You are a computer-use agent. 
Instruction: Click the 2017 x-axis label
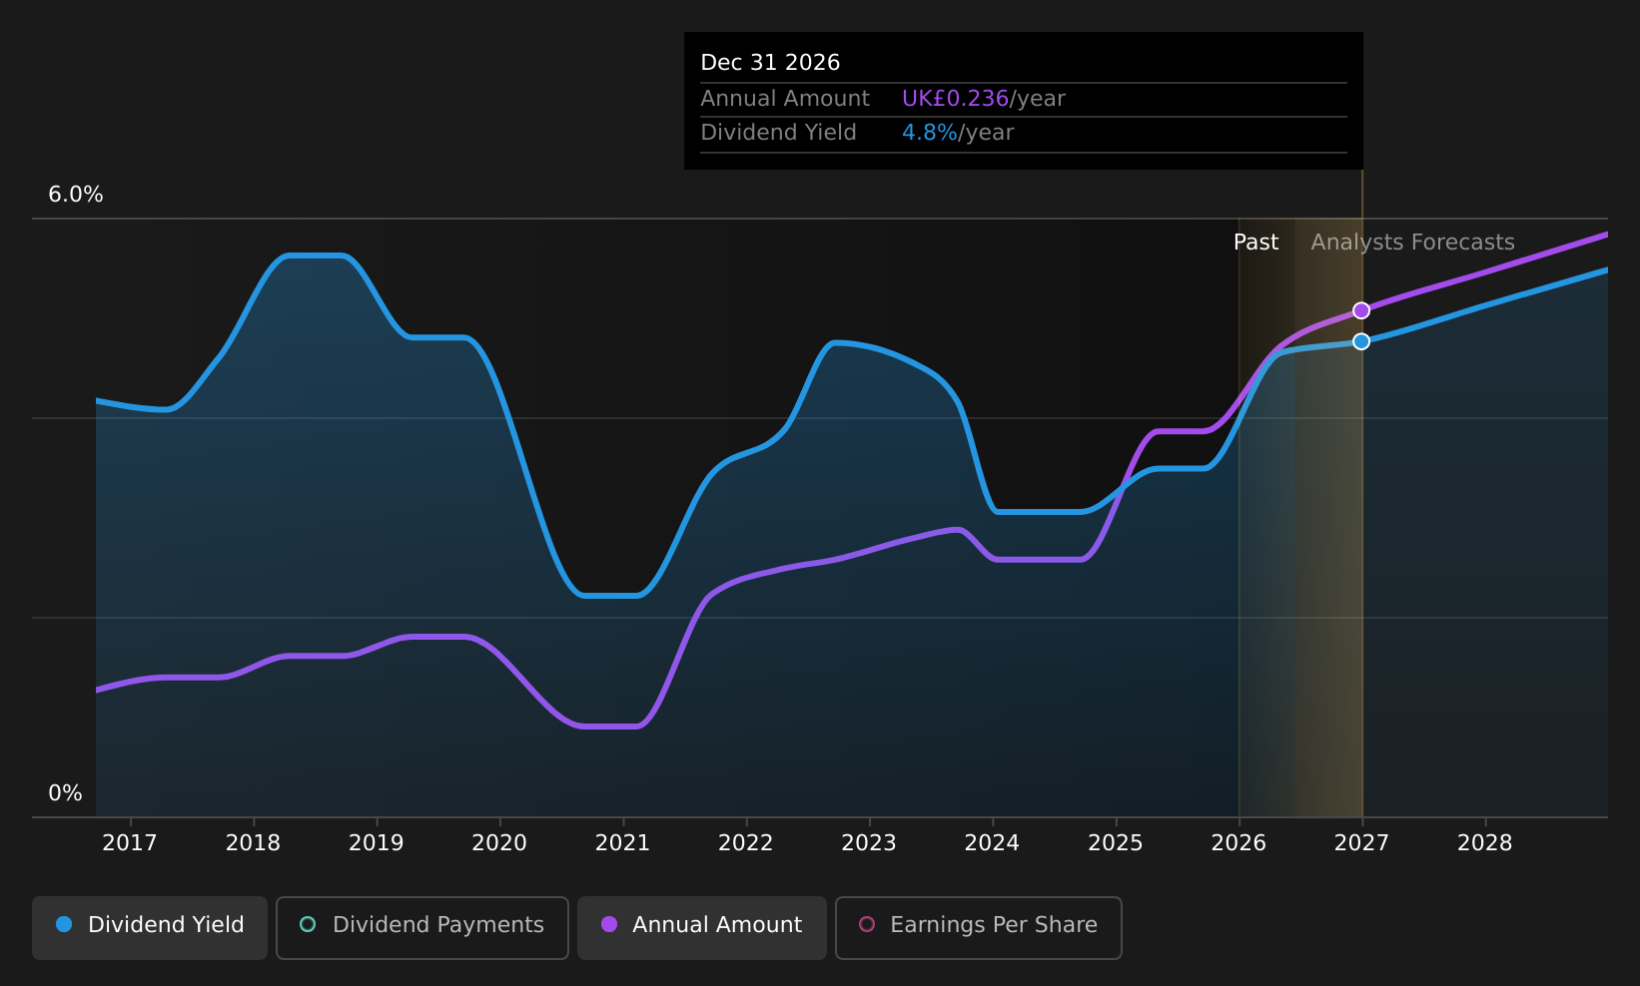(x=130, y=843)
